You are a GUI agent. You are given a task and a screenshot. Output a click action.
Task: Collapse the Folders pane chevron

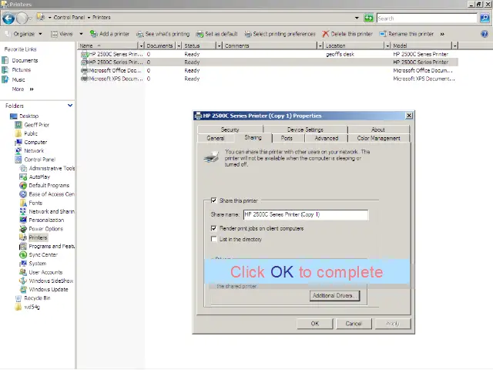(x=70, y=106)
